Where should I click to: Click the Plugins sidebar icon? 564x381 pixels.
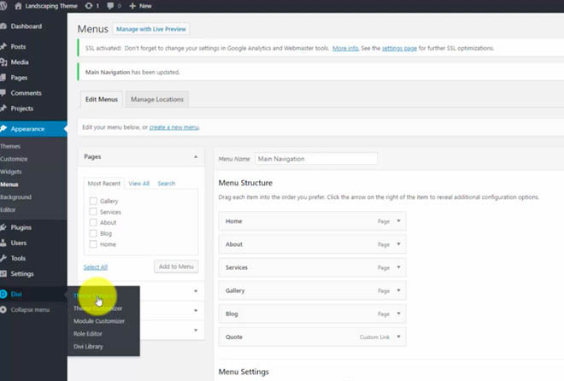[x=3, y=227]
